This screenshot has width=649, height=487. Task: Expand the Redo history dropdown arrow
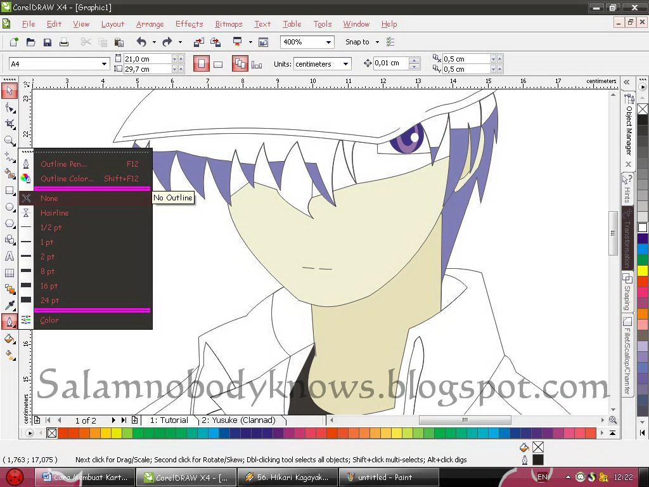(x=179, y=42)
